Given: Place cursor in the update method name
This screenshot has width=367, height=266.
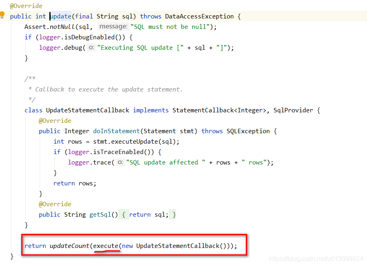Looking at the screenshot, I should (60, 16).
